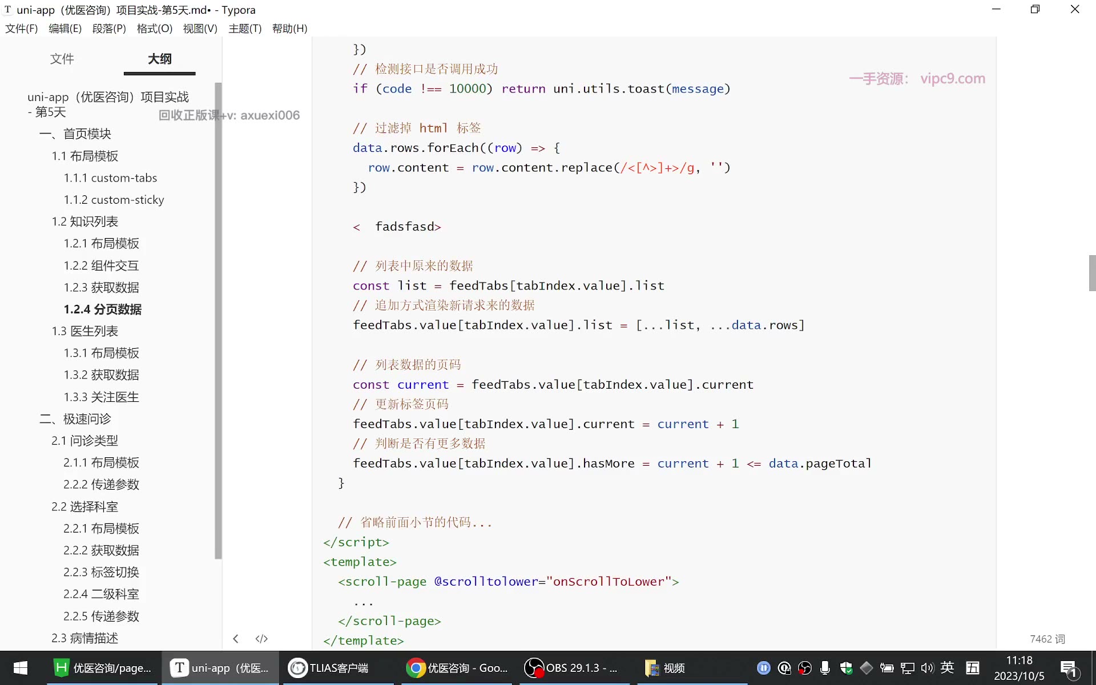Collapse sidebar with the left chevron icon
The image size is (1096, 685).
[x=235, y=639]
